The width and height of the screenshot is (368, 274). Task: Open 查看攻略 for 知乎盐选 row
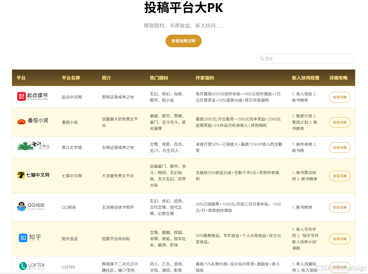[x=340, y=239]
